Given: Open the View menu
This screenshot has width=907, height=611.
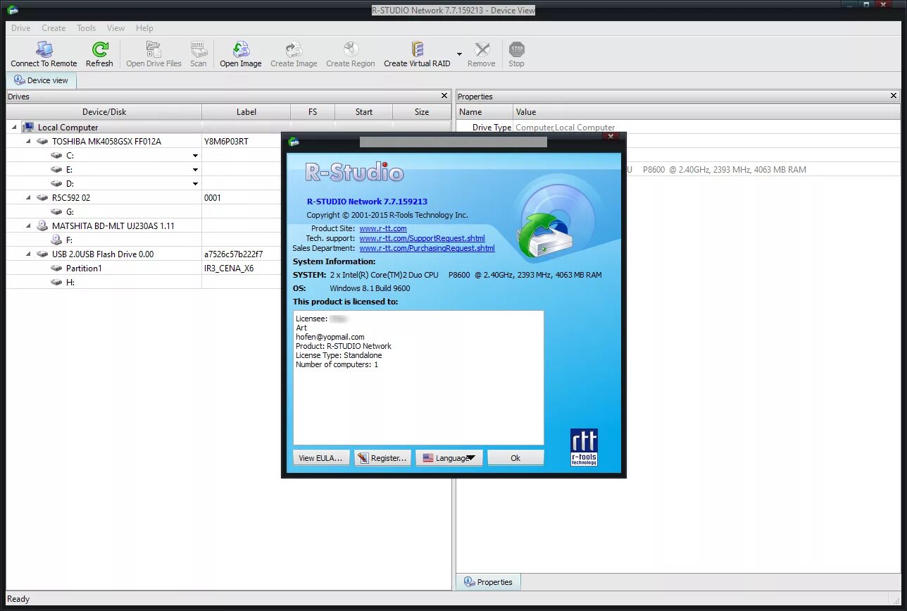Looking at the screenshot, I should (116, 28).
